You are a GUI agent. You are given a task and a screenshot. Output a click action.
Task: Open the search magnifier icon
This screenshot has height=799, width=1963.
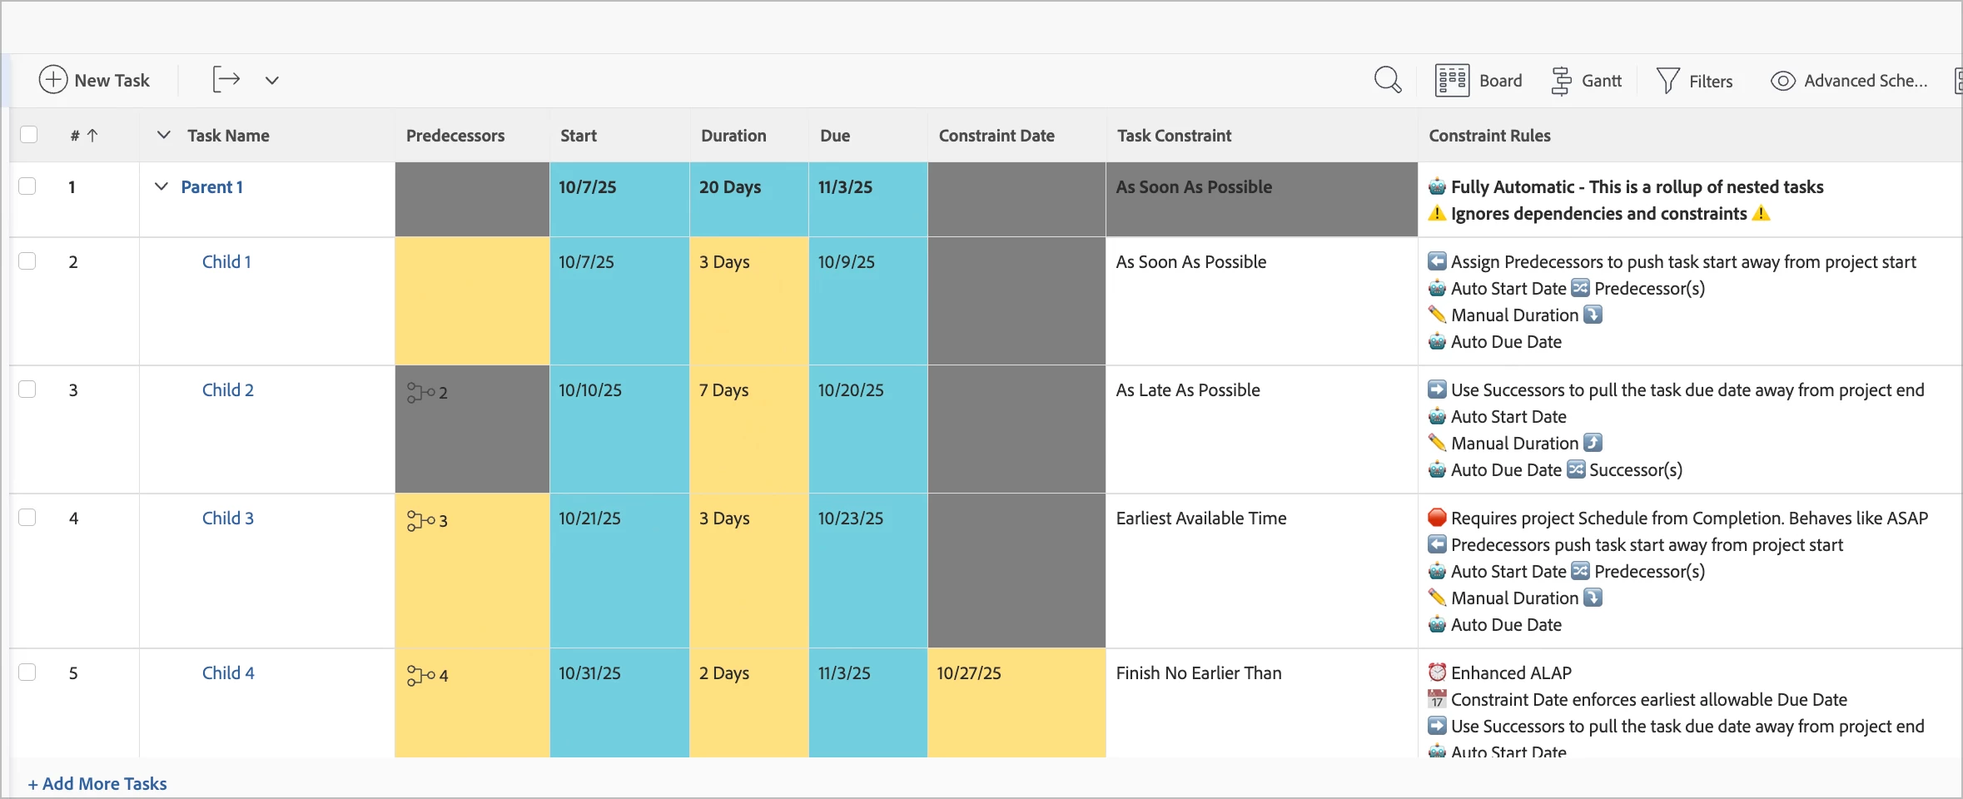[x=1388, y=80]
